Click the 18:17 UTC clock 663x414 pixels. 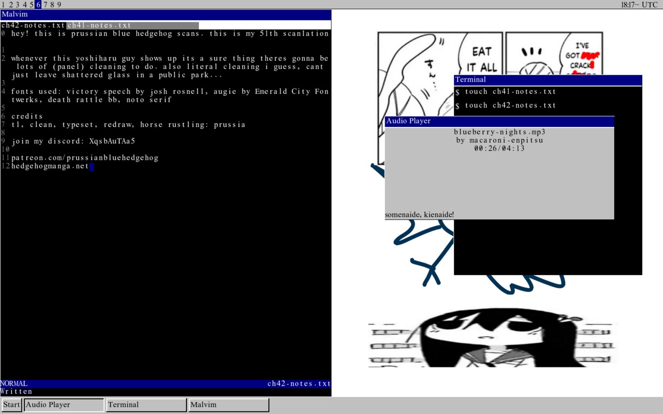coord(639,5)
